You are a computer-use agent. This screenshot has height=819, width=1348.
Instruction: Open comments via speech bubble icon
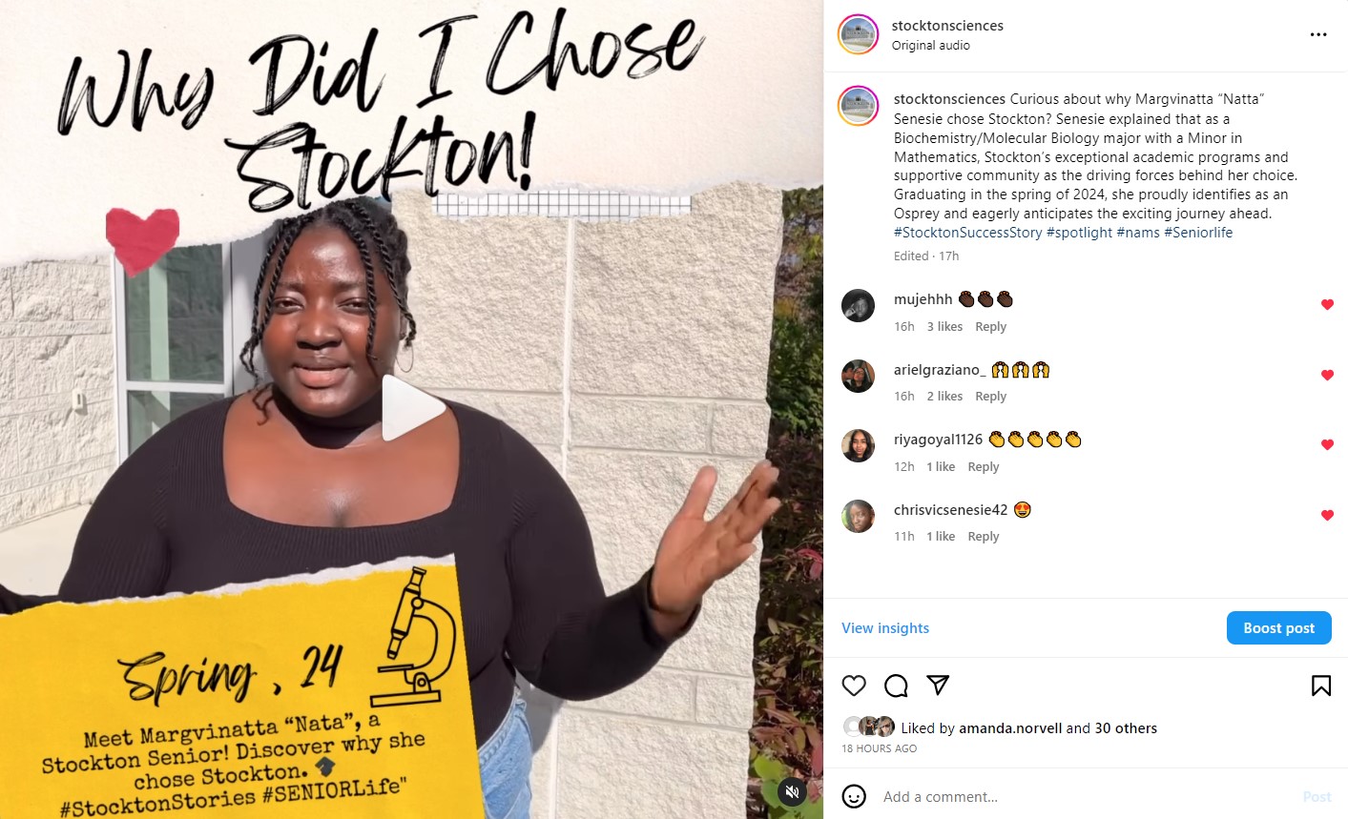coord(896,686)
